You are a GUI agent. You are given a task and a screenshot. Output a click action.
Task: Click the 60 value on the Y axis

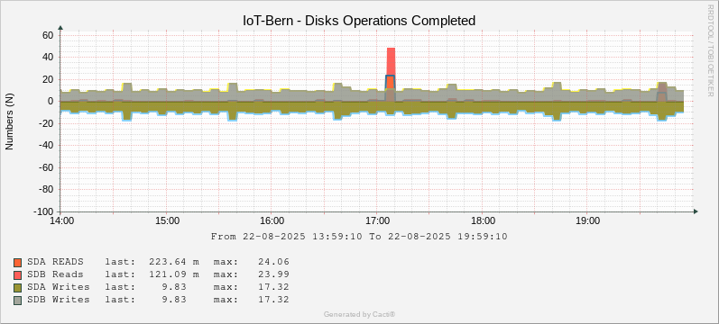pos(48,35)
